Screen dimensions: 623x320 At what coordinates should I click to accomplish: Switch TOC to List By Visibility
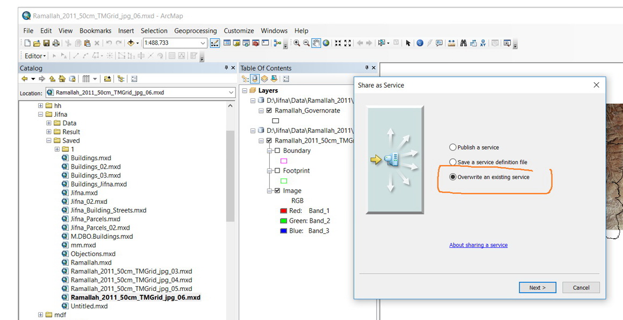(264, 79)
